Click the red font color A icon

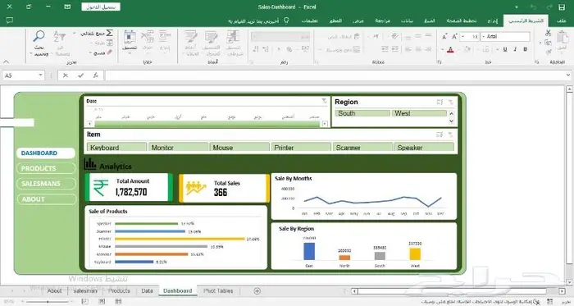pyautogui.click(x=450, y=49)
